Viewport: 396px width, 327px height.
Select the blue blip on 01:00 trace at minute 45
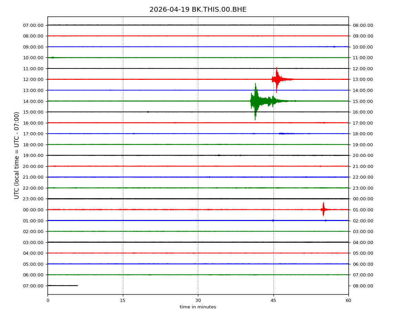(x=273, y=220)
